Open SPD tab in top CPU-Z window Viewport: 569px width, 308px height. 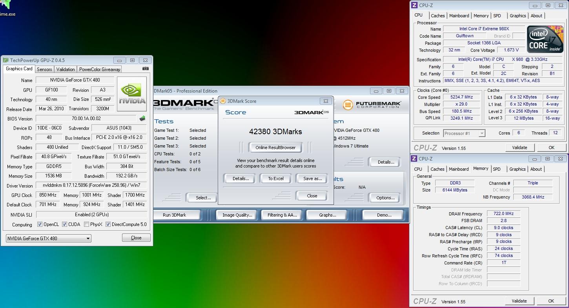tap(497, 16)
